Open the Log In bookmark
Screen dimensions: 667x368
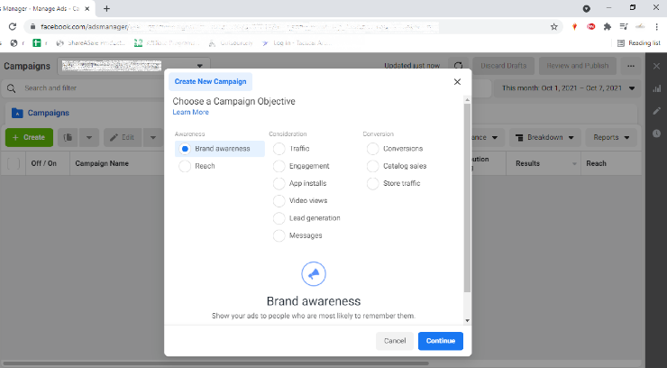point(297,43)
